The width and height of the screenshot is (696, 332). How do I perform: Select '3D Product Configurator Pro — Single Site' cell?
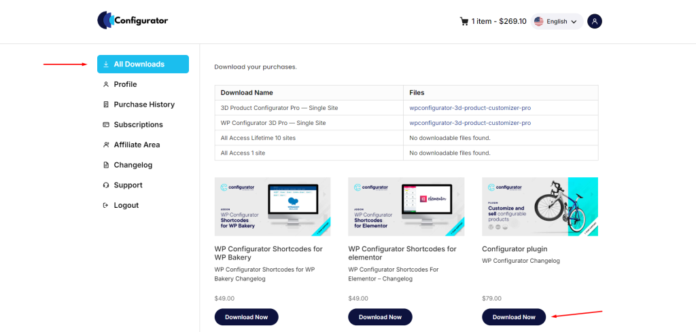pyautogui.click(x=309, y=108)
